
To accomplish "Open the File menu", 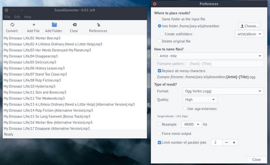I will coord(7,17).
